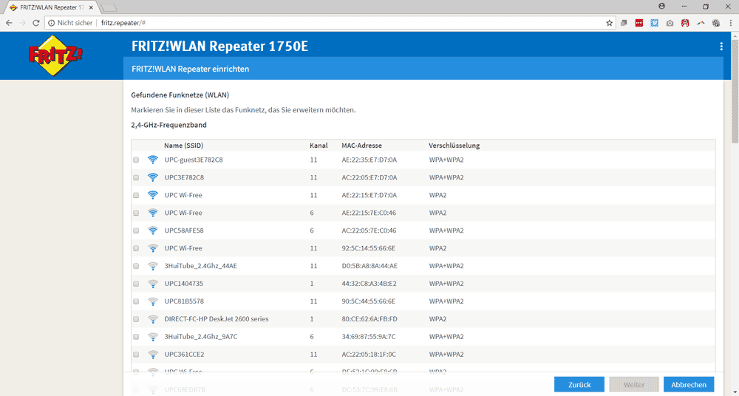Check the UPC3E782C8 network
739x396 pixels.
click(x=136, y=178)
